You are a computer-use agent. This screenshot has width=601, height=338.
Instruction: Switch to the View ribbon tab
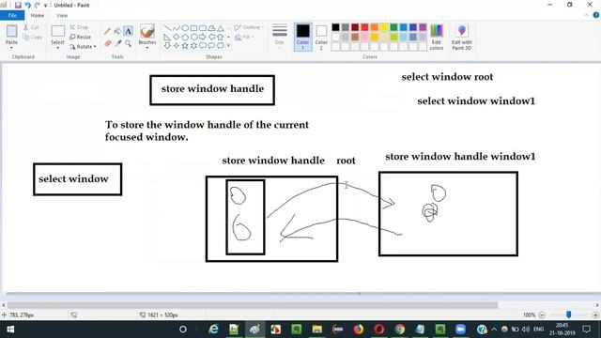click(62, 15)
